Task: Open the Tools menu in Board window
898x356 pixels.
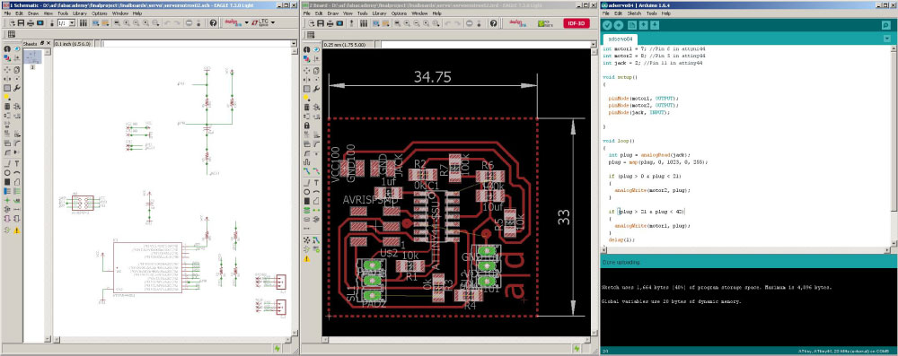Action: [x=363, y=13]
